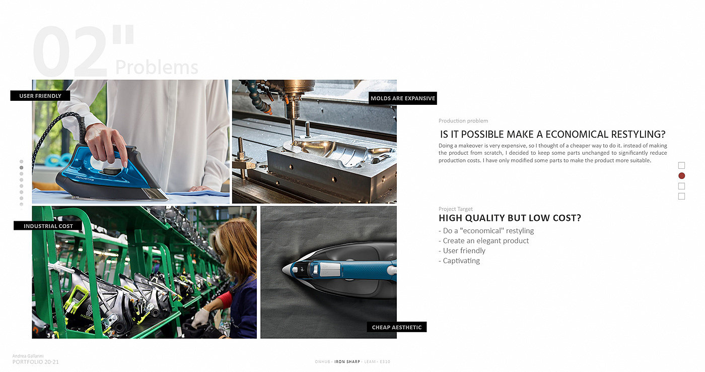Image resolution: width=705 pixels, height=372 pixels.
Task: Click the paragraph starting "Doing a makeover"
Action: click(x=553, y=153)
